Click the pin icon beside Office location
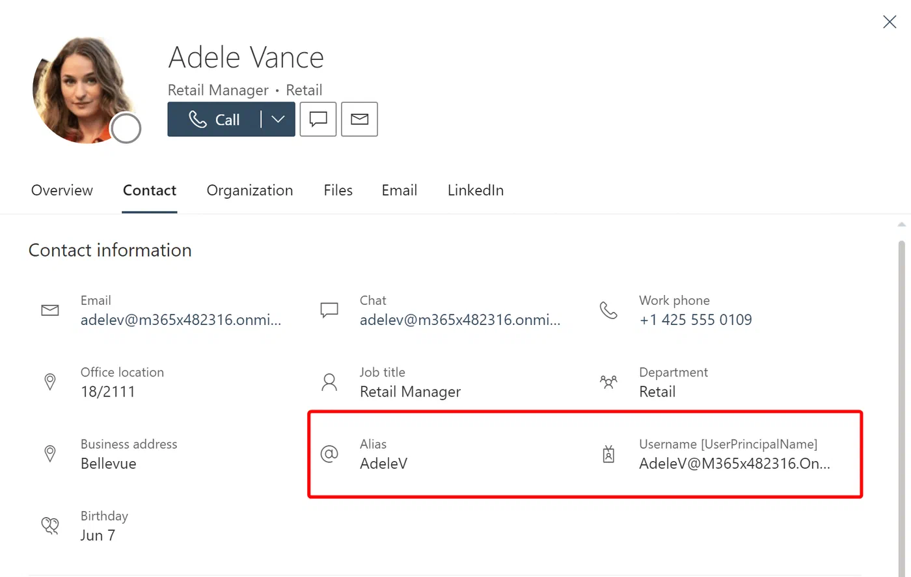The width and height of the screenshot is (911, 577). (x=50, y=382)
